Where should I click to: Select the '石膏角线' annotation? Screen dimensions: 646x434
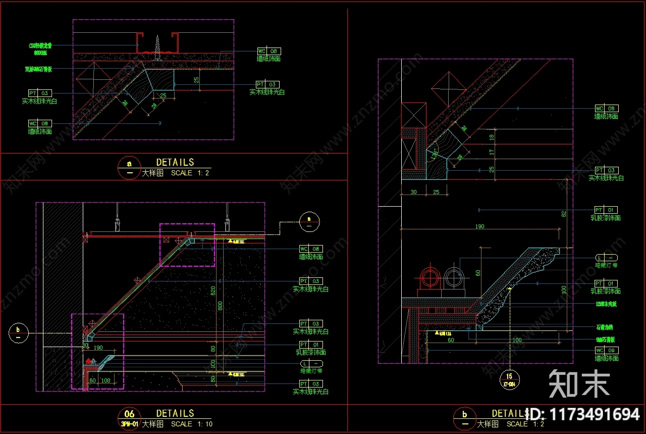coord(605,327)
